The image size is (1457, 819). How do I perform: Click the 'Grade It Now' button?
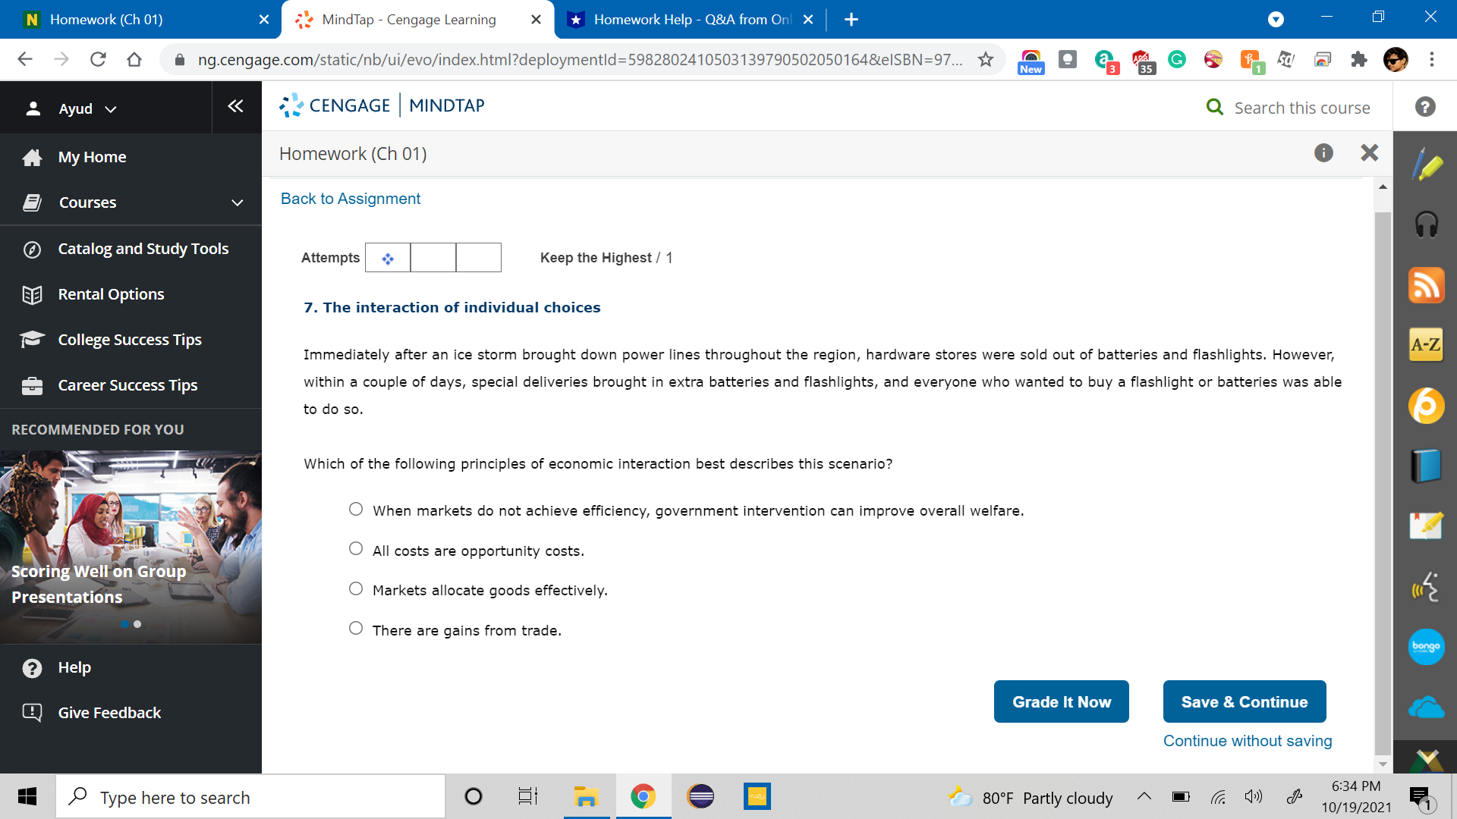point(1061,701)
